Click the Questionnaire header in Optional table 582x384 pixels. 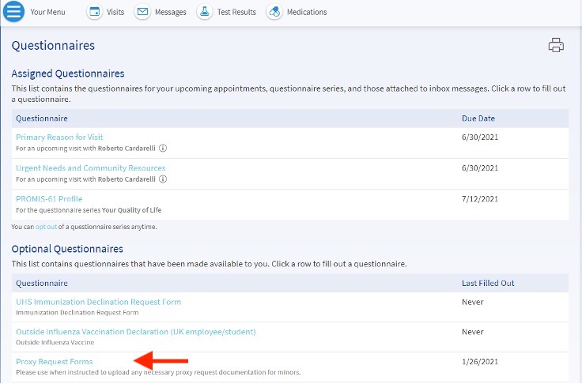tap(42, 283)
